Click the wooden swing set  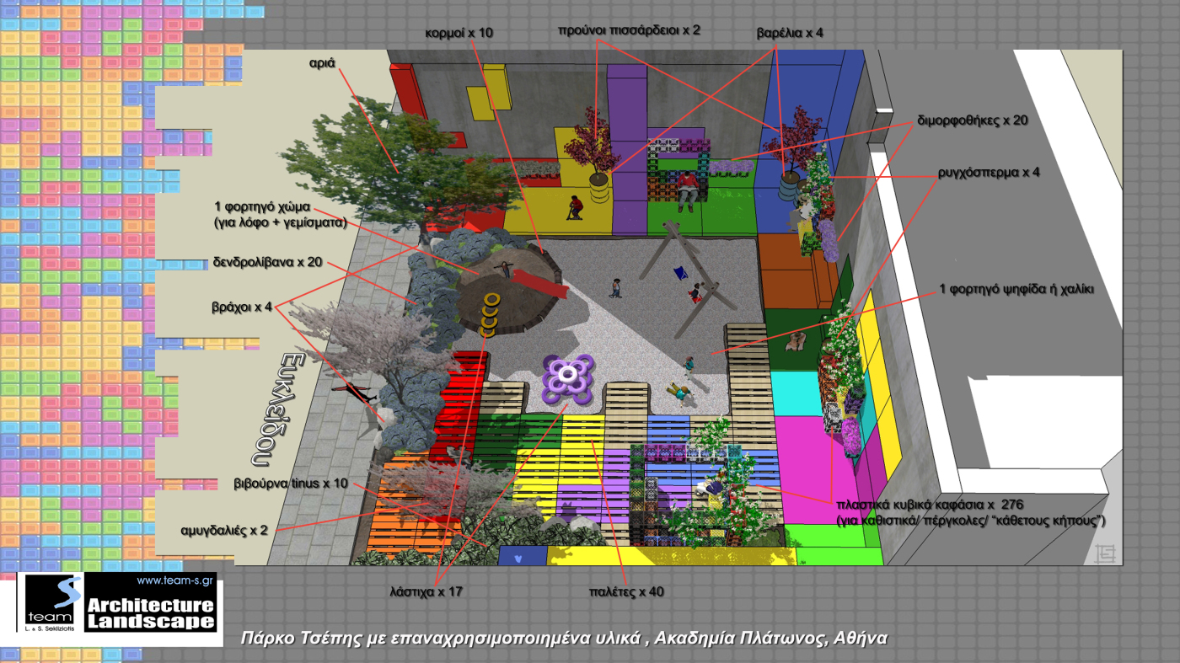[x=684, y=270]
